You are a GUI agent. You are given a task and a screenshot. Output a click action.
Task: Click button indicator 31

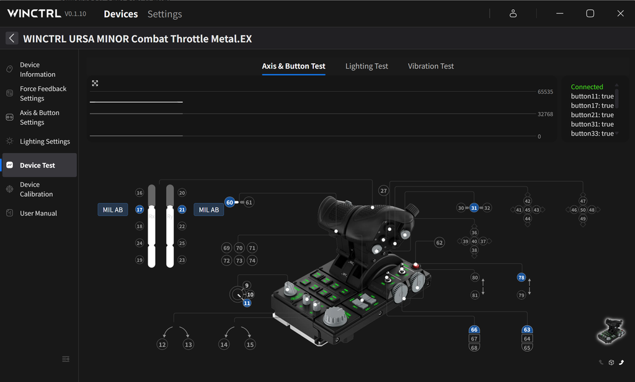(474, 208)
